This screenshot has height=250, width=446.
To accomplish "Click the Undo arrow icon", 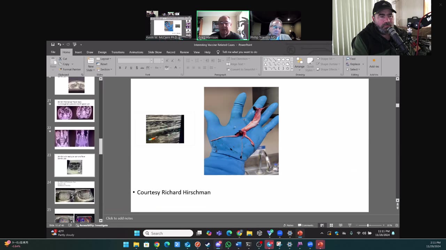I will coord(59,44).
